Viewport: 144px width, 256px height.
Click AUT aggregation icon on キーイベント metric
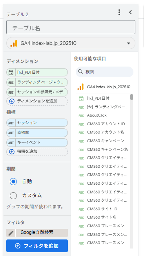click(11, 143)
